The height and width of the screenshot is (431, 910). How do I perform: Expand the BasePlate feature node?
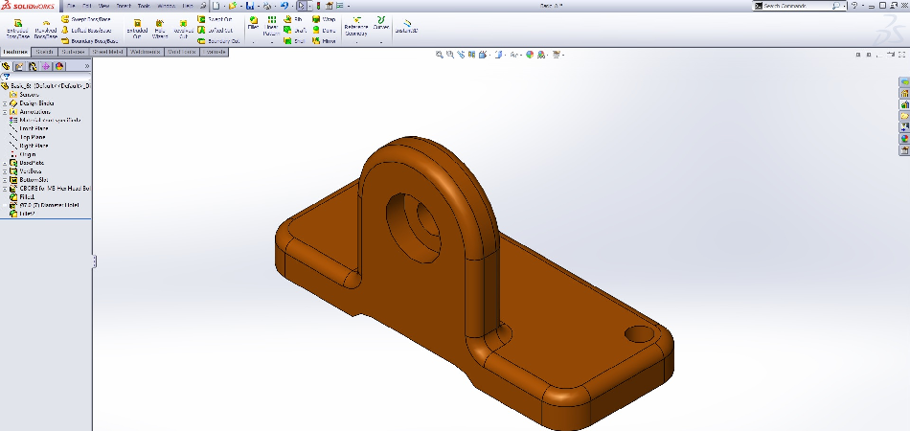[x=5, y=163]
